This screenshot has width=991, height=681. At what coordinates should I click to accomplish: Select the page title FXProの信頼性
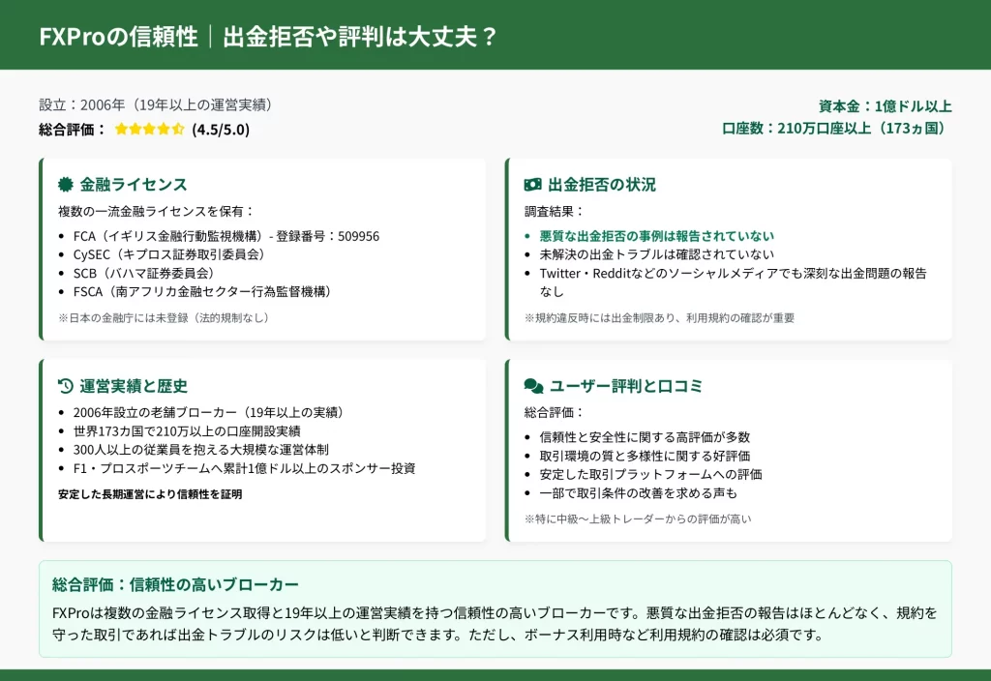[x=119, y=37]
